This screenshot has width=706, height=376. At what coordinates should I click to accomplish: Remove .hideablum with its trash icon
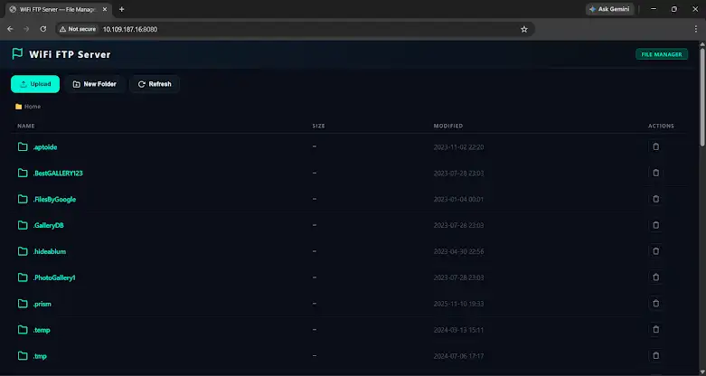pyautogui.click(x=655, y=251)
